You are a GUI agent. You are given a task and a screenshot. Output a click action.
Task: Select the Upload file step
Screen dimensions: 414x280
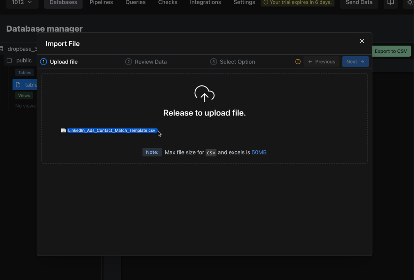59,62
